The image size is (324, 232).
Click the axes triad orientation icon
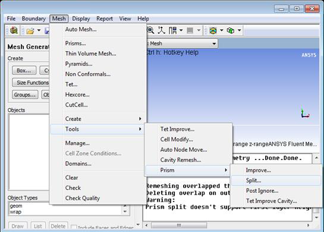161,30
